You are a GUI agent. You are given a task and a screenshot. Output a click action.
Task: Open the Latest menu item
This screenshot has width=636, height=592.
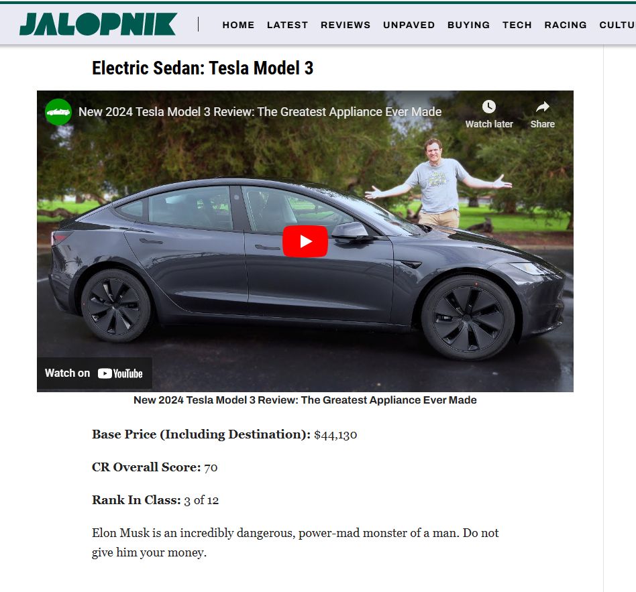pos(287,25)
